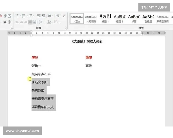Screen dimensions: 173x138
Task: Click first line indent marker on ruler
Action: [31, 32]
